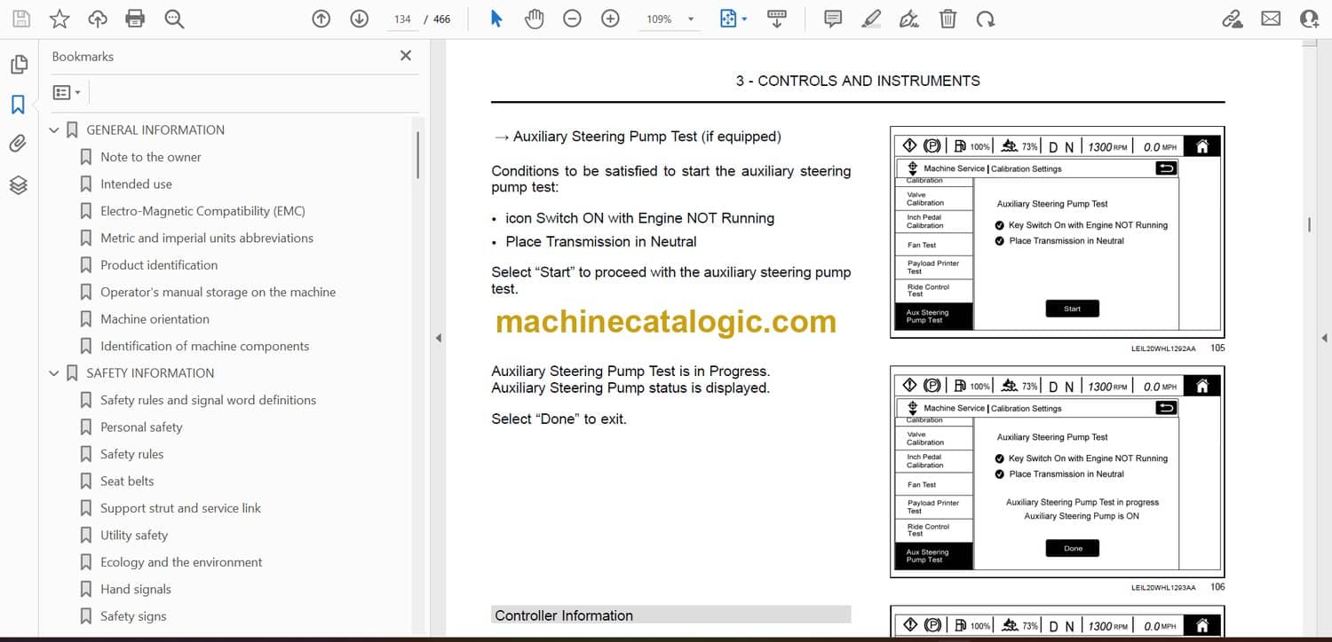
Task: Click the 'Controller Information' heading in the page
Action: (564, 615)
